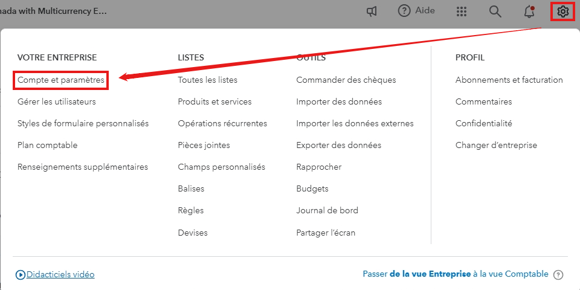Screen dimensions: 580x290
Task: Open Plan comptable
Action: (47, 145)
